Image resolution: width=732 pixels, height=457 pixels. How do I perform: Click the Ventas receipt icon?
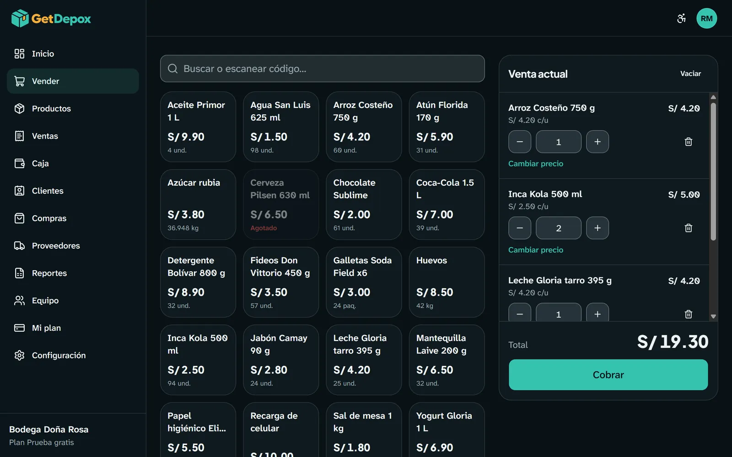pos(19,136)
